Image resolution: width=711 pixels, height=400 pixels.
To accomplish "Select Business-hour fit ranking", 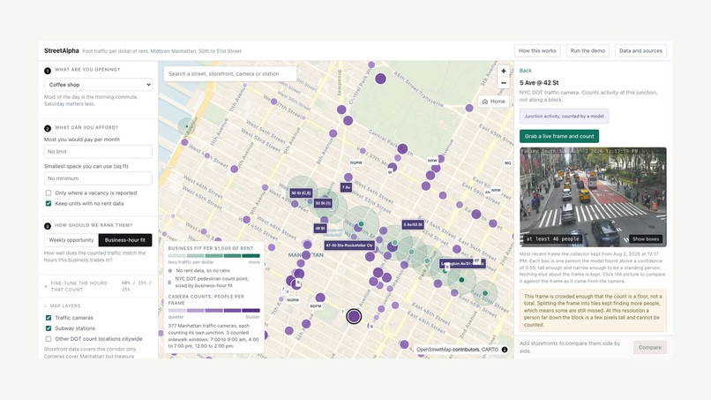I will point(125,239).
